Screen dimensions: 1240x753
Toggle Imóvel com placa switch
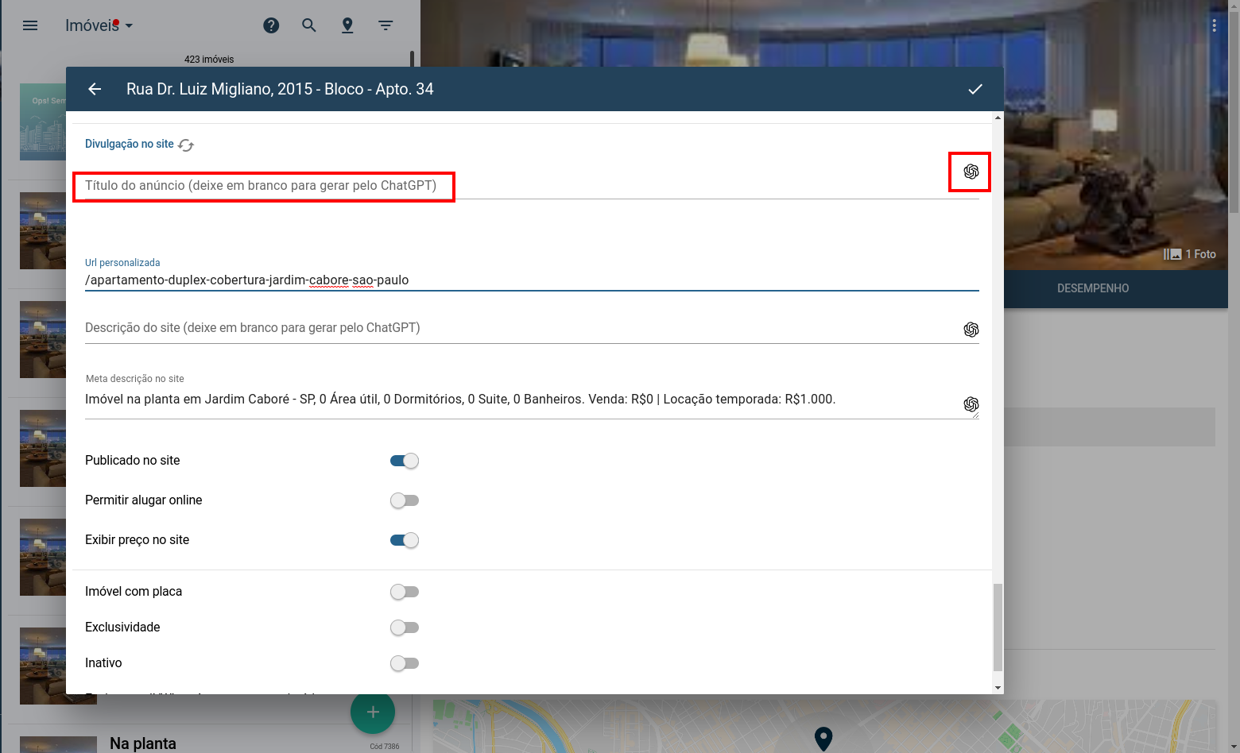pyautogui.click(x=405, y=592)
